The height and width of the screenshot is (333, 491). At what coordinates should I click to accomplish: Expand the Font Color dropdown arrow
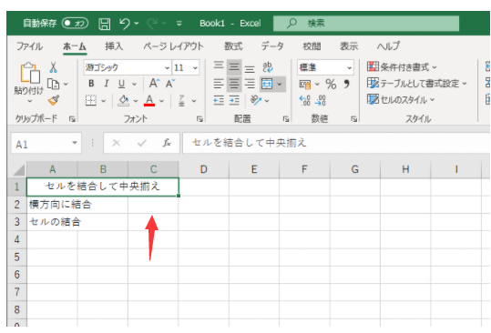pyautogui.click(x=161, y=101)
